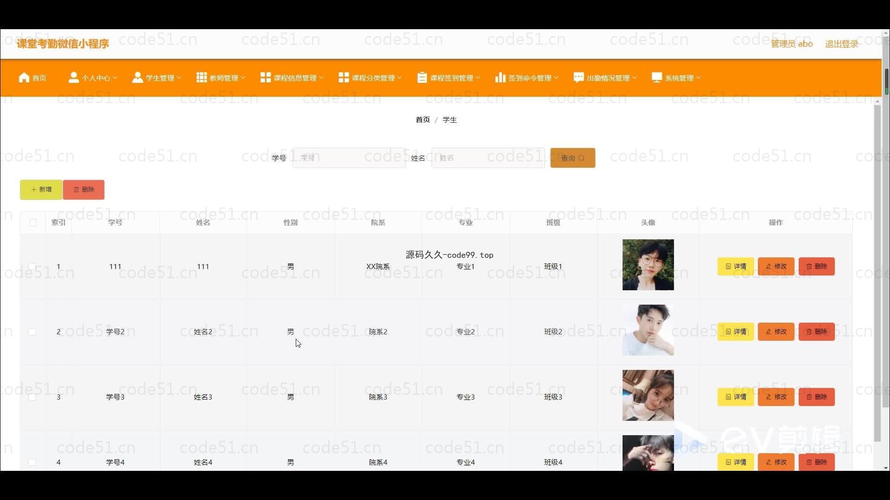The width and height of the screenshot is (890, 500).
Task: Click the 班级2 cell
Action: point(553,332)
